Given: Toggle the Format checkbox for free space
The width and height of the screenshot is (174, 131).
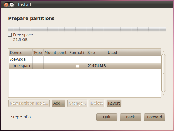Looking at the screenshot, I should [x=77, y=66].
